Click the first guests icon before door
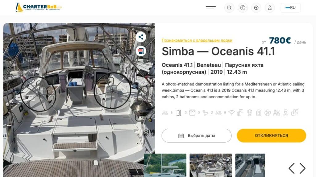Viewport: 316px width, 177px height. tap(165, 113)
